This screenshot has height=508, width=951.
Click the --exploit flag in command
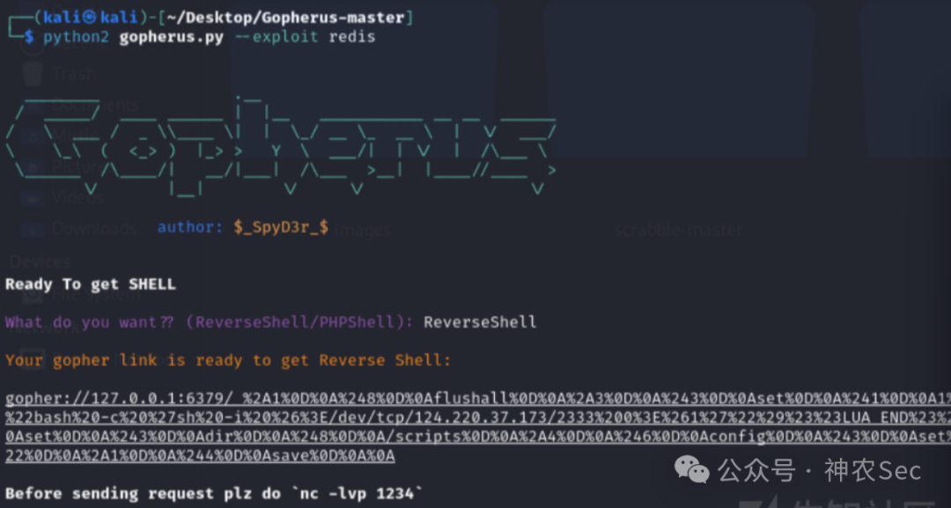point(276,37)
